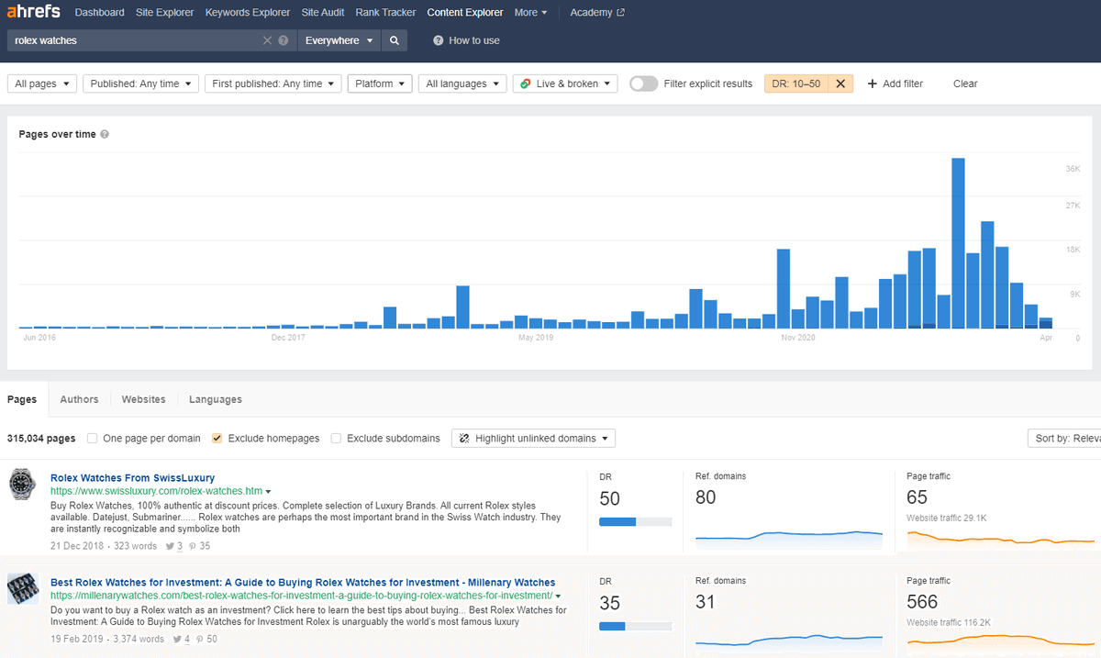This screenshot has height=658, width=1101.
Task: Expand millenarywatches.com URL dropdown arrow
Action: [558, 597]
